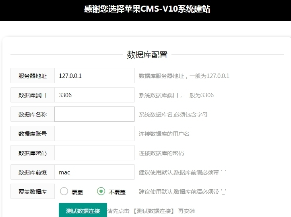
Task: Click into the 数据库密码 field
Action: click(94, 153)
